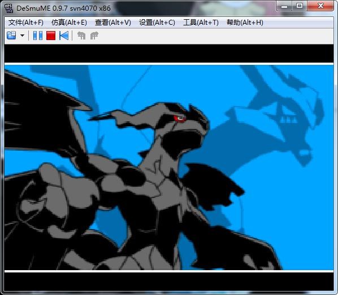The width and height of the screenshot is (338, 295).
Task: Pause emulation with the blue pause button
Action: click(x=38, y=36)
